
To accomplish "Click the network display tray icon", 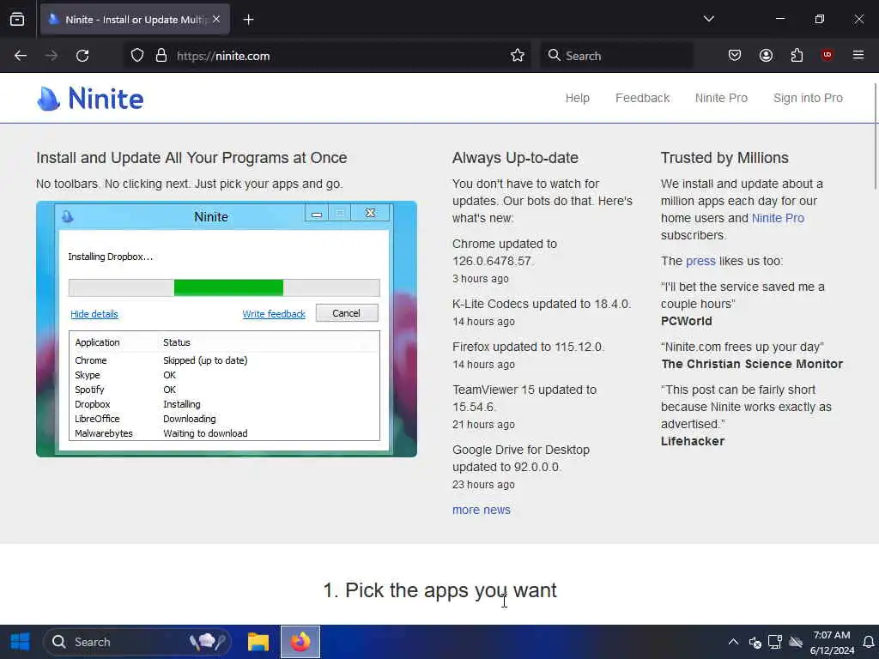I will point(775,642).
